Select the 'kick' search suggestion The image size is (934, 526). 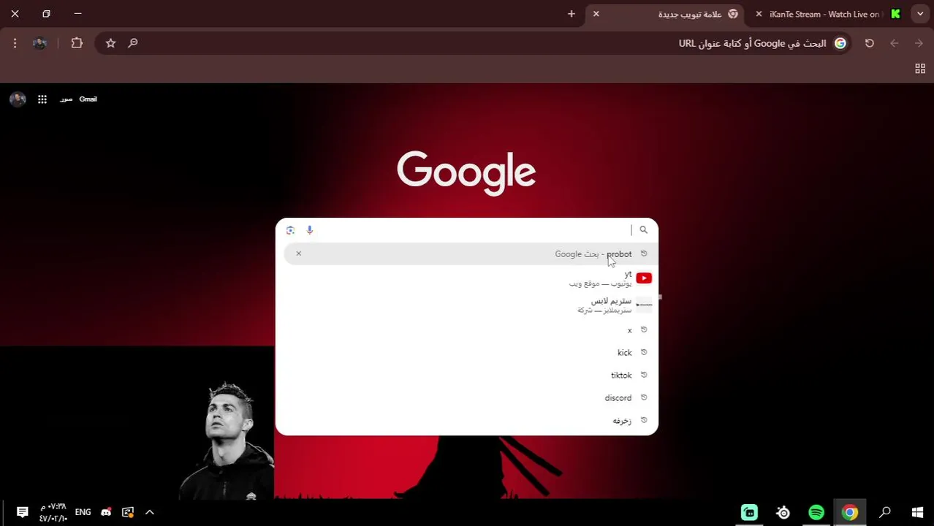pyautogui.click(x=467, y=353)
